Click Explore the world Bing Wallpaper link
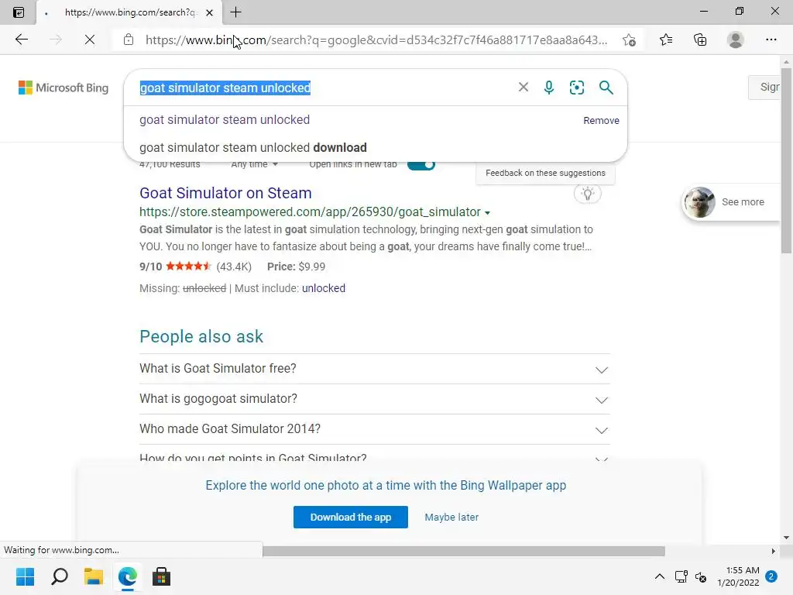The width and height of the screenshot is (793, 595). coord(386,485)
